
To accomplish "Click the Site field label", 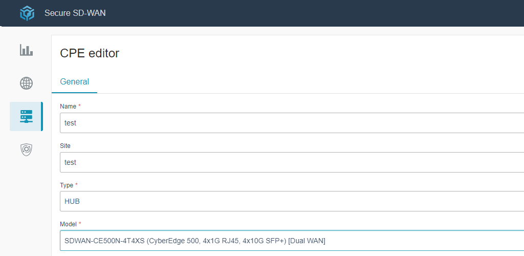I will click(x=65, y=146).
